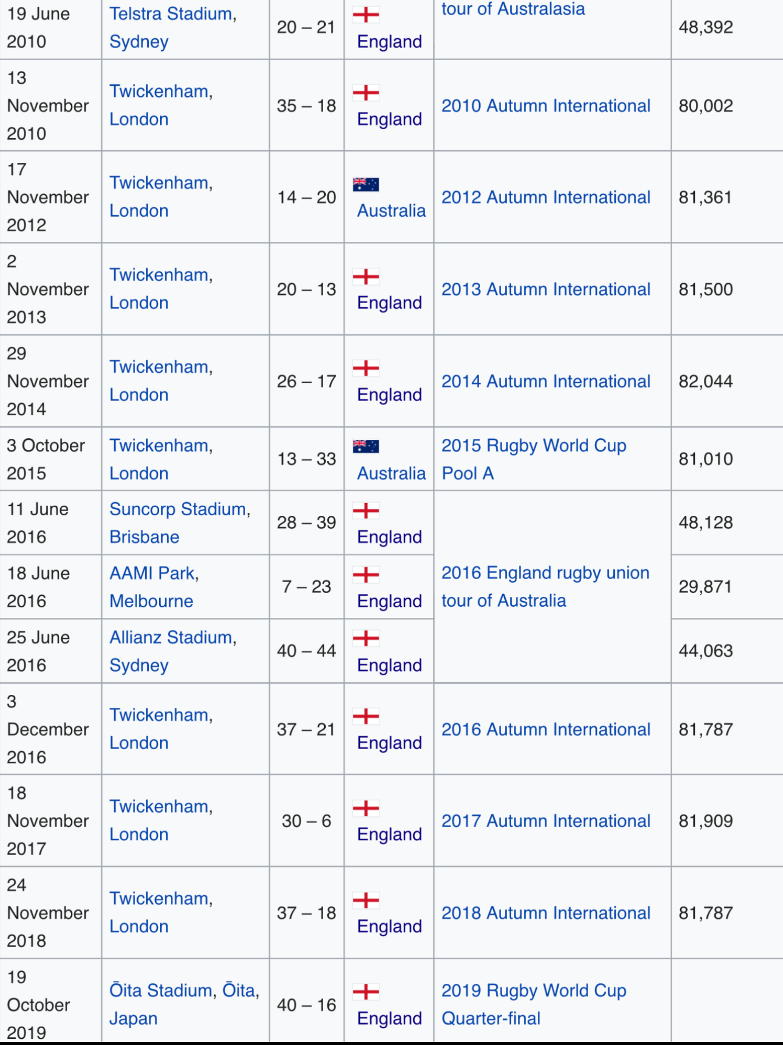The height and width of the screenshot is (1045, 783).
Task: Open the Suncorp Stadium, Brisbane link
Action: [x=180, y=522]
